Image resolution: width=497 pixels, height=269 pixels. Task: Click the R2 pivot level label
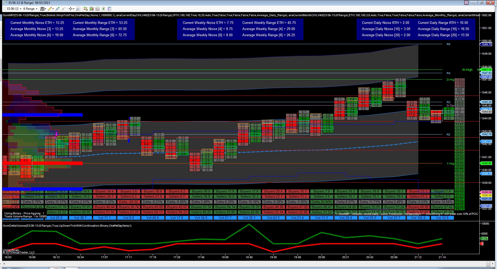tap(448, 134)
